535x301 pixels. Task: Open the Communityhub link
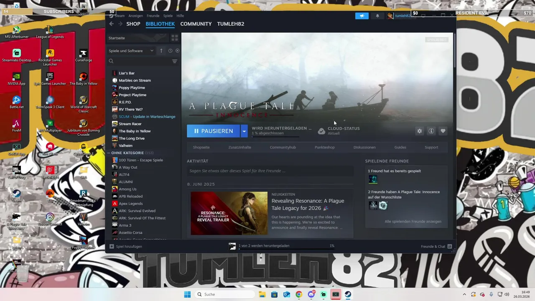(283, 147)
